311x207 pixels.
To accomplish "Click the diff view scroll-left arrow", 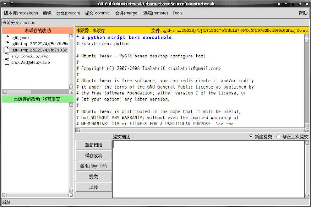I will (78, 130).
